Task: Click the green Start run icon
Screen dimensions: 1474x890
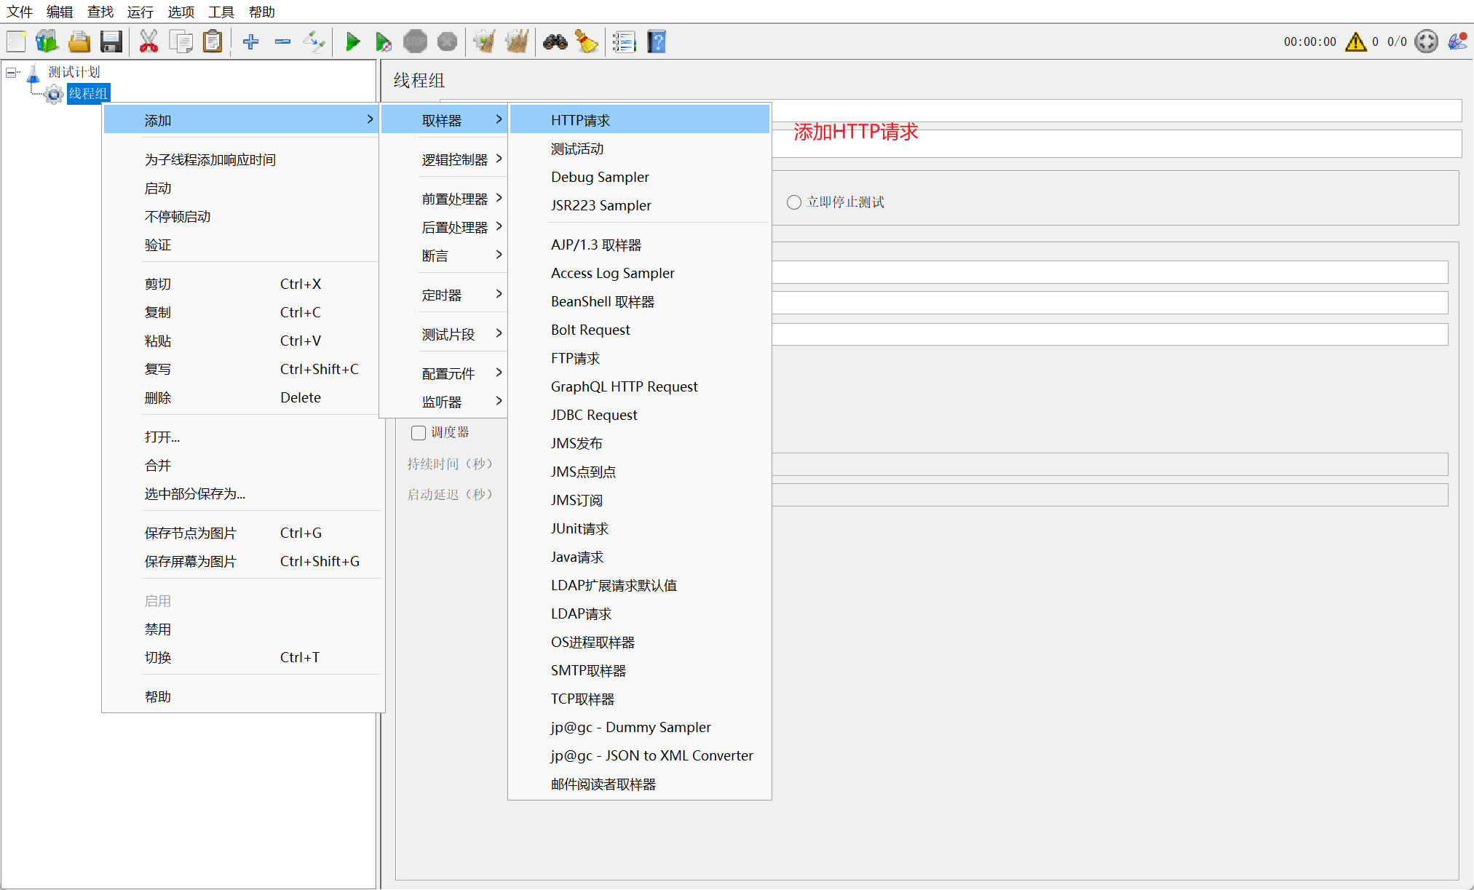Action: (353, 41)
